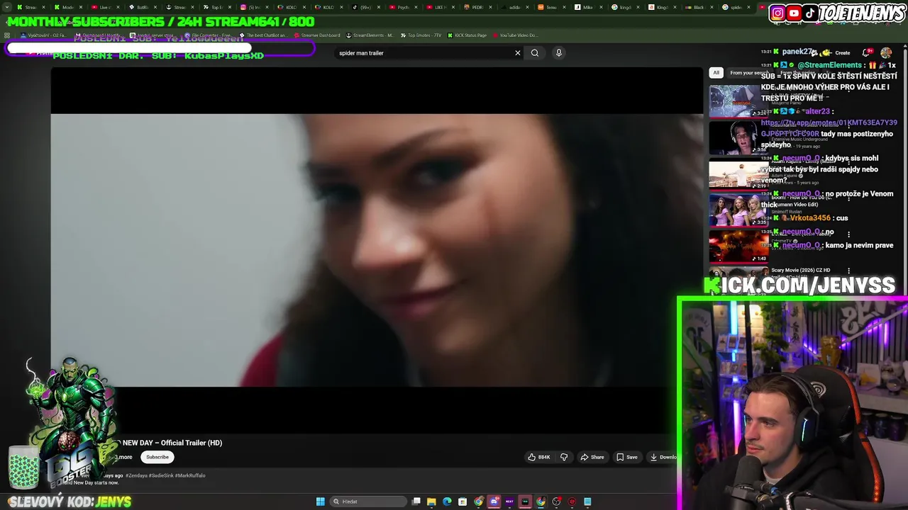
Task: Open the suggested video thumbnail lasting 1:43
Action: click(x=738, y=246)
